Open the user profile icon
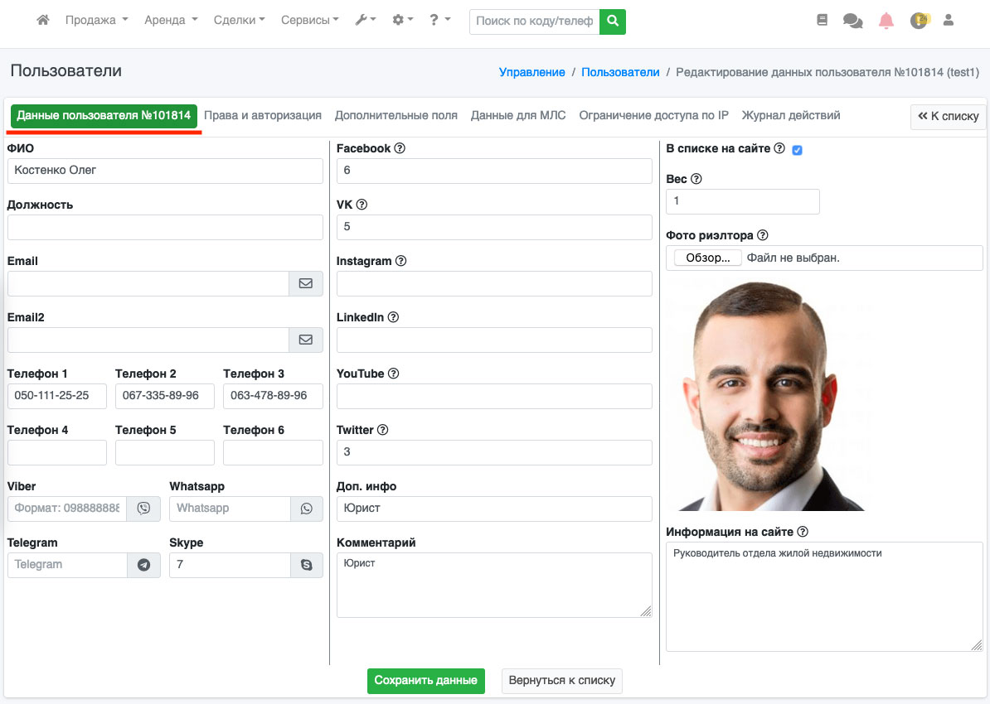Image resolution: width=990 pixels, height=704 pixels. click(x=949, y=21)
